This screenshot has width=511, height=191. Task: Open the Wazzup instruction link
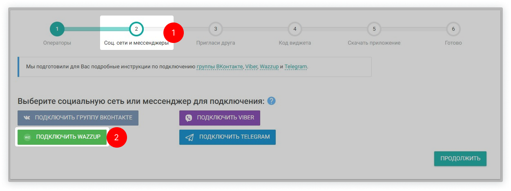pos(269,67)
